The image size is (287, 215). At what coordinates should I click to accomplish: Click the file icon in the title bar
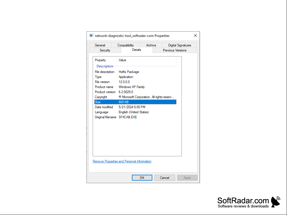click(x=91, y=36)
